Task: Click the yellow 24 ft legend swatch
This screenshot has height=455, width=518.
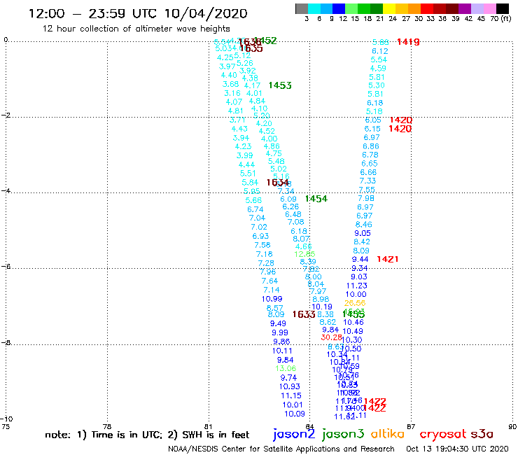Action: pos(389,8)
